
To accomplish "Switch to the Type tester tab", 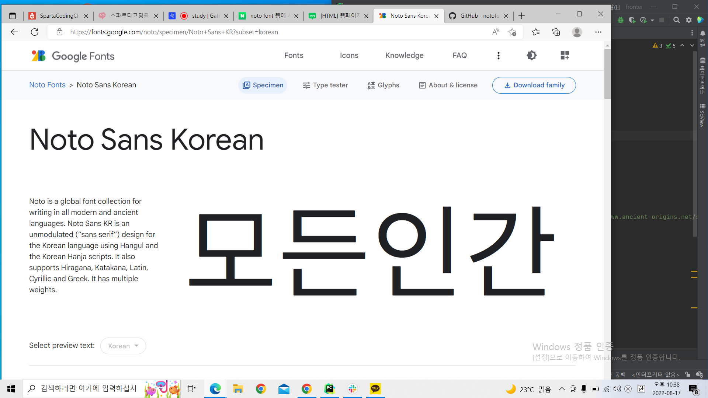I will click(325, 85).
